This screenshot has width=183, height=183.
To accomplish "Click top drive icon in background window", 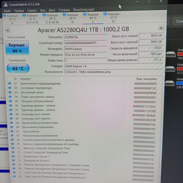I will (170, 54).
